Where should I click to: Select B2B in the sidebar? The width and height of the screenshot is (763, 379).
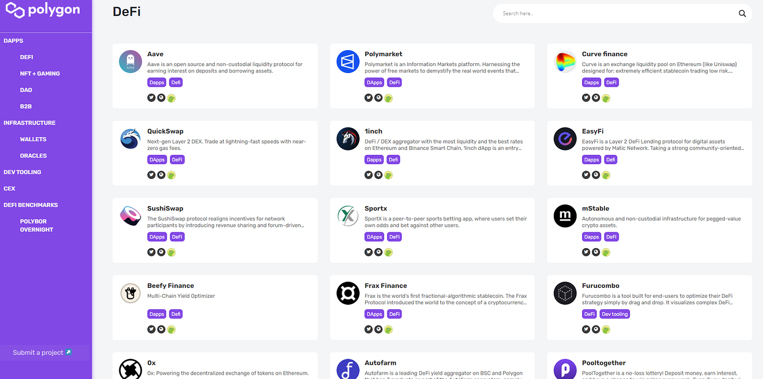[x=26, y=106]
